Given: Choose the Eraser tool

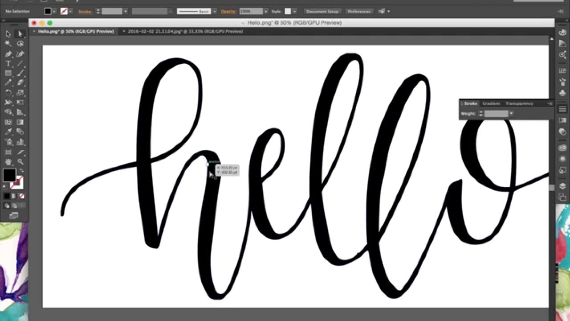Looking at the screenshot, I should click(x=20, y=83).
